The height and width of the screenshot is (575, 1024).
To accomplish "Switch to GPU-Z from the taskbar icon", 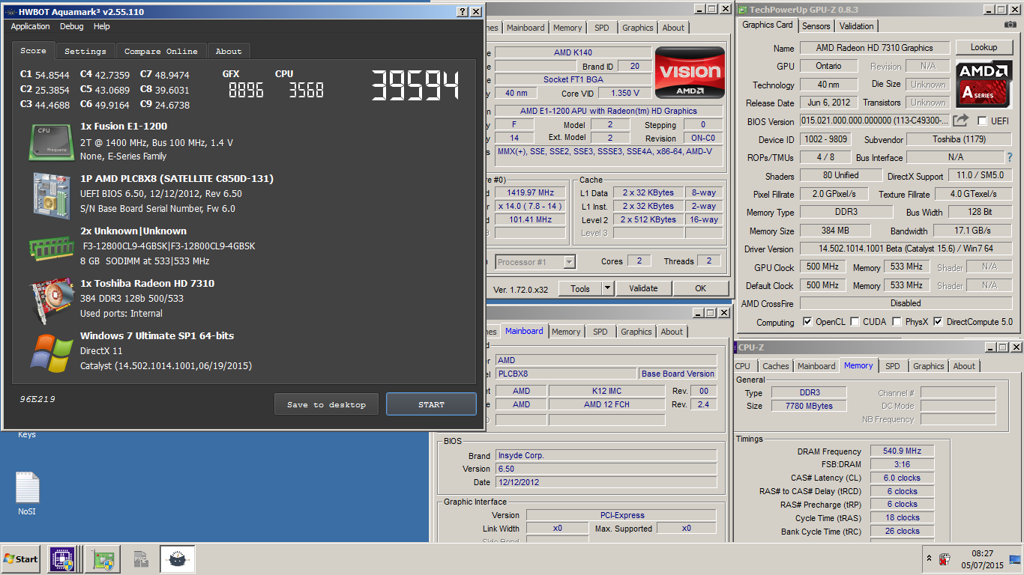I will coord(102,559).
